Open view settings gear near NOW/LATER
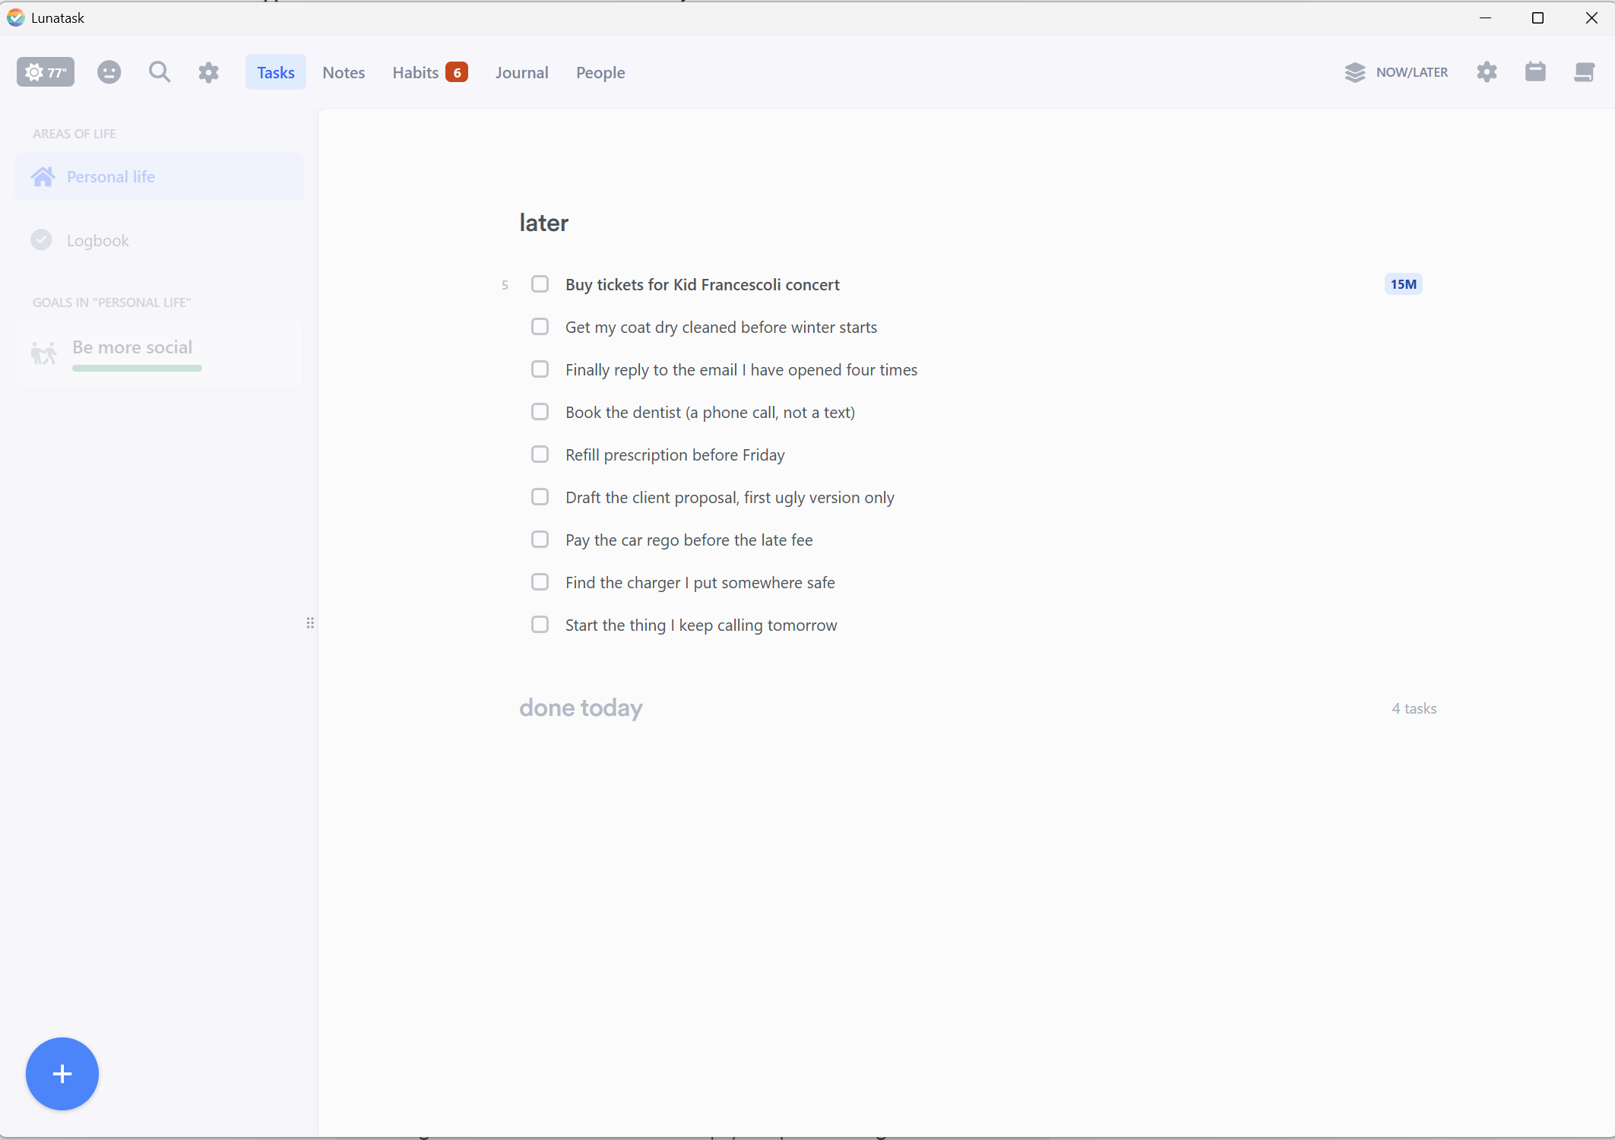Viewport: 1615px width, 1140px height. (x=1487, y=72)
